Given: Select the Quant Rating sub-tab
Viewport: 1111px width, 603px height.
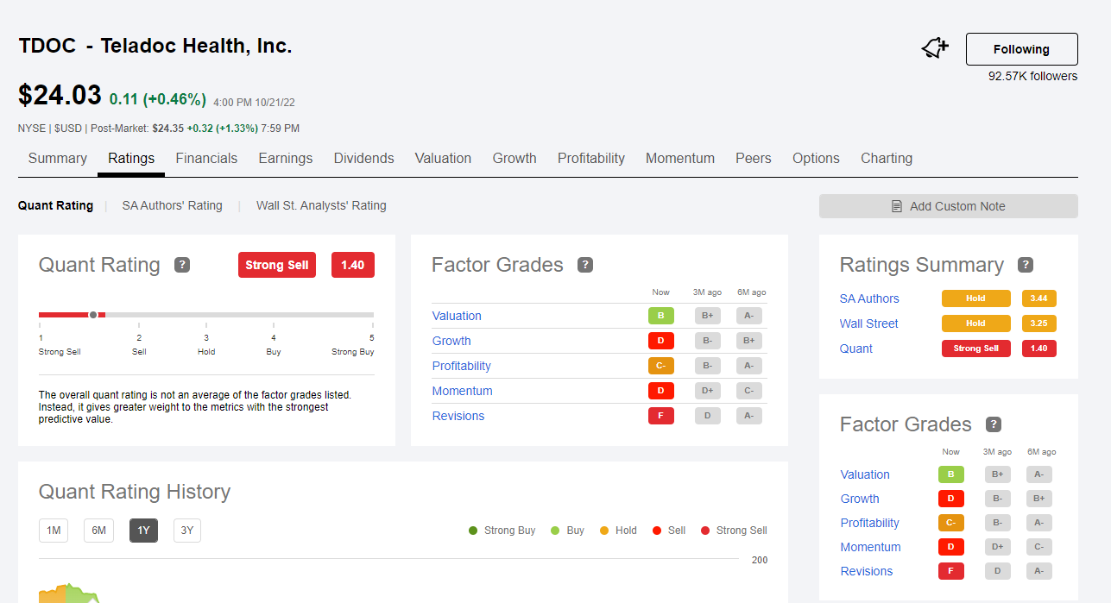Looking at the screenshot, I should point(55,205).
